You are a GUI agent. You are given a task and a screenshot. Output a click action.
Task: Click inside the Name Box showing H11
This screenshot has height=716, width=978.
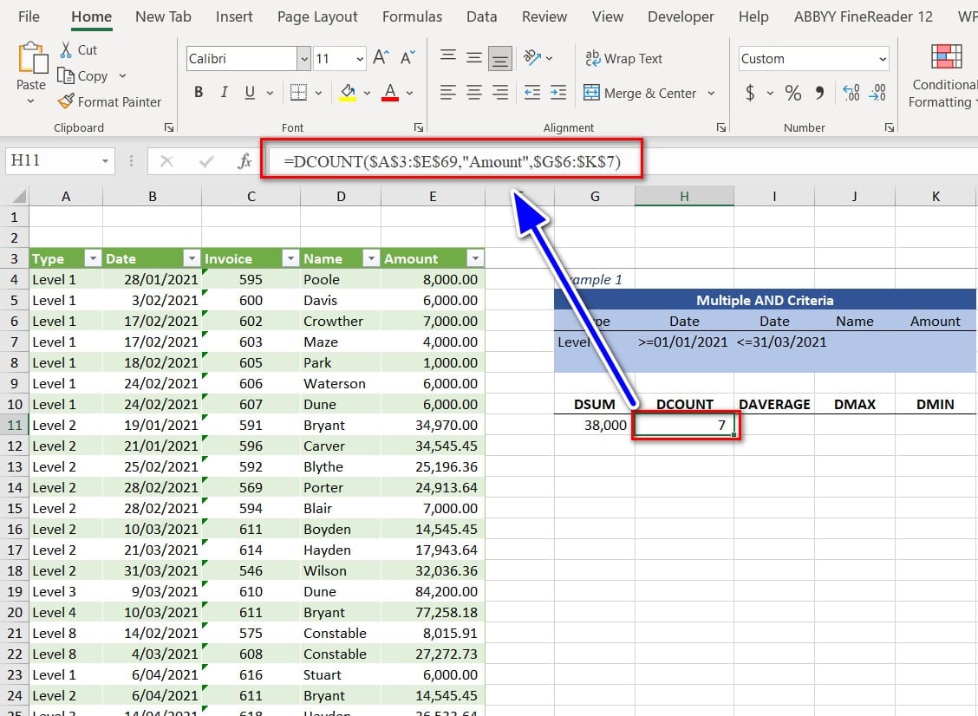[50, 161]
